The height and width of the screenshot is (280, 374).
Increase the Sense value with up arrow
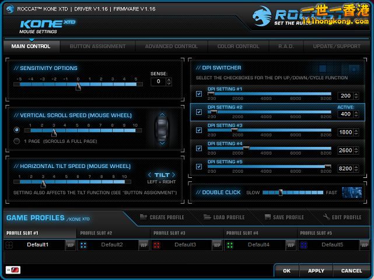(169, 80)
